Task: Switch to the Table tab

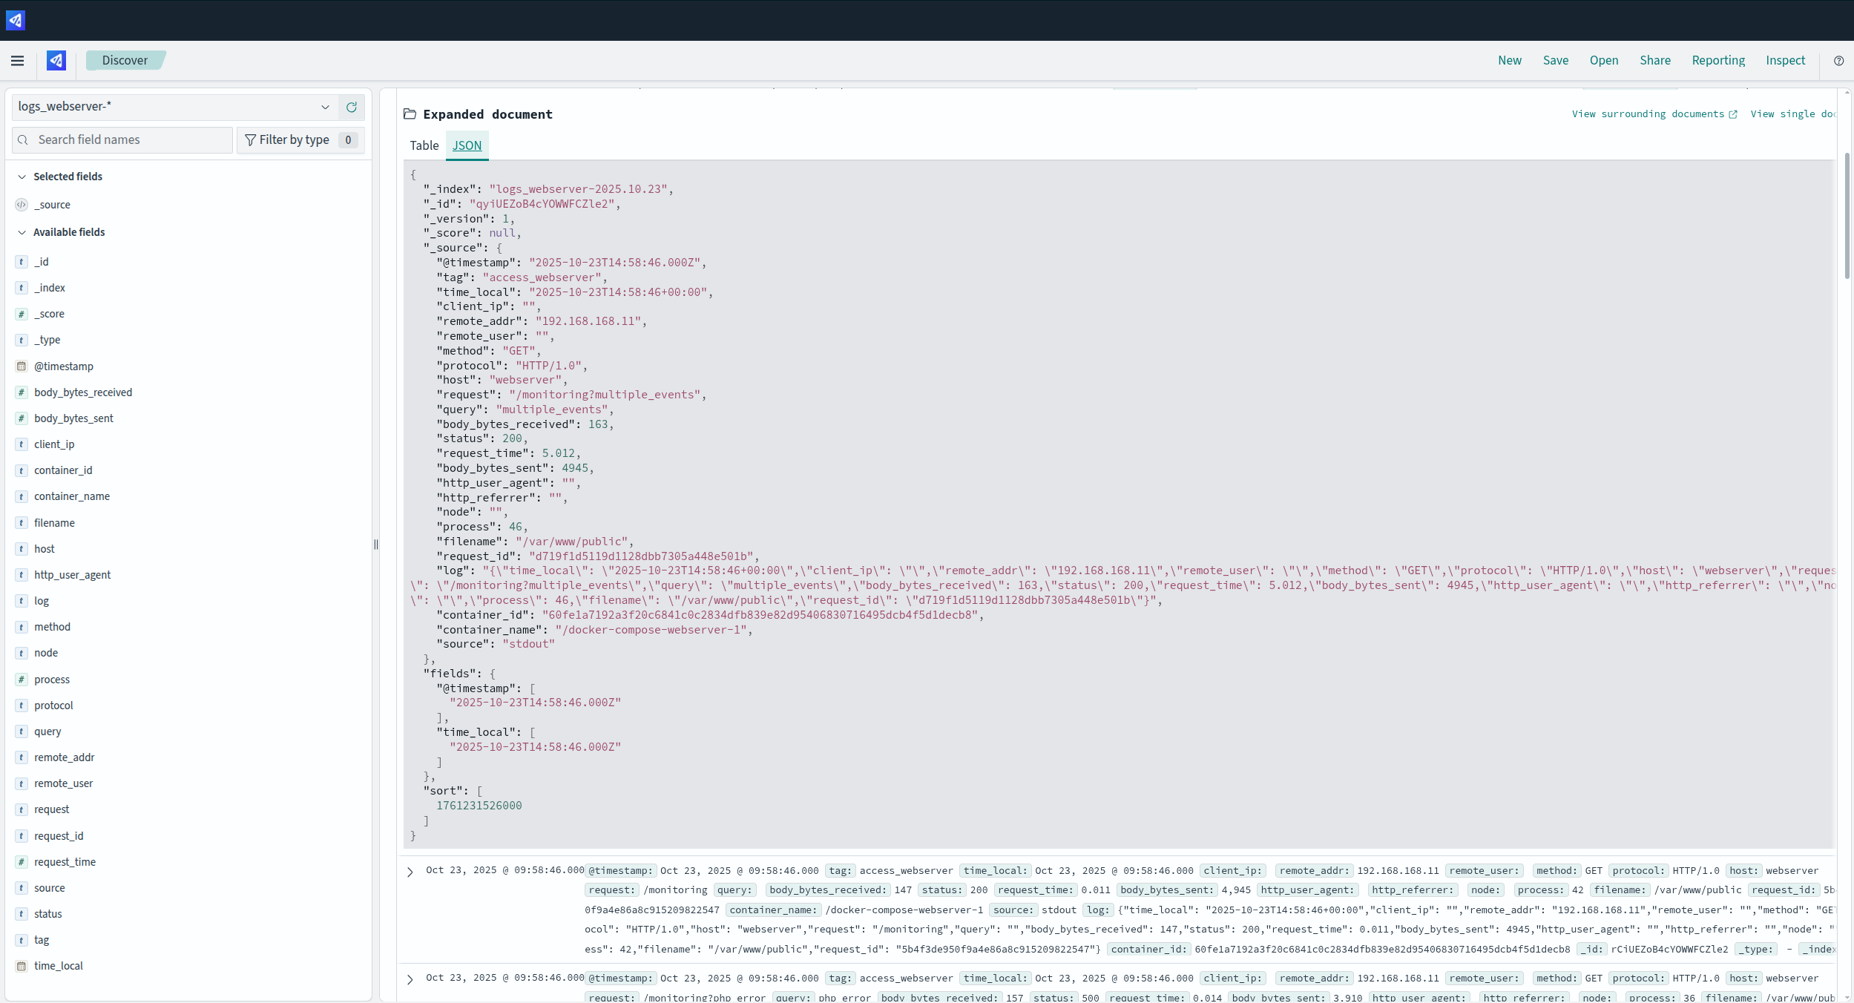Action: point(424,146)
